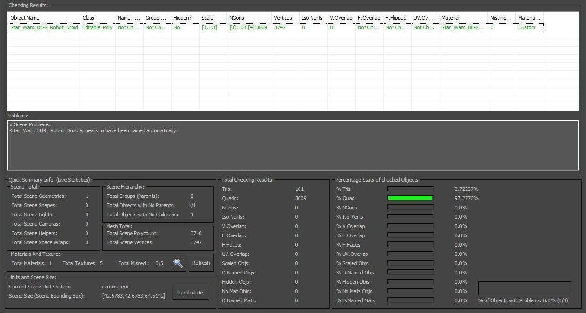Click the % of Objects with Problems text
Screen dimensions: 586x313
523,300
